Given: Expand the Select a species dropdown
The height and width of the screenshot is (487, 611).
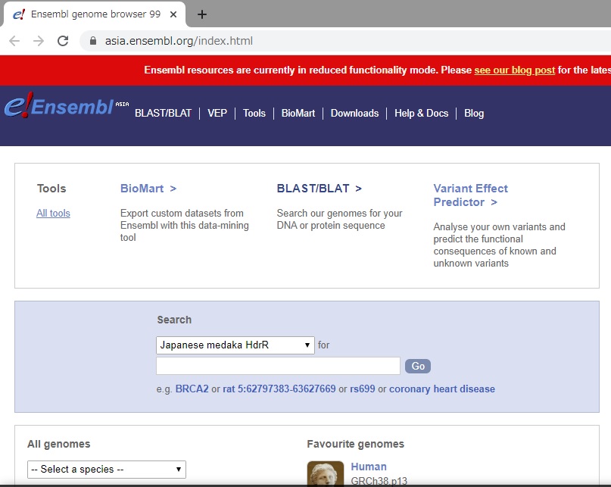Looking at the screenshot, I should point(106,469).
